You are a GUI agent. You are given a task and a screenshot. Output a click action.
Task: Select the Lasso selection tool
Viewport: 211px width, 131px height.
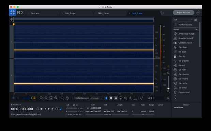121,98
